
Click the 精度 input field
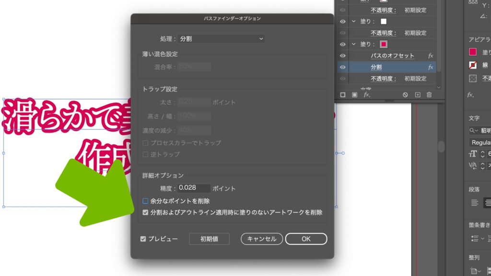[194, 189]
